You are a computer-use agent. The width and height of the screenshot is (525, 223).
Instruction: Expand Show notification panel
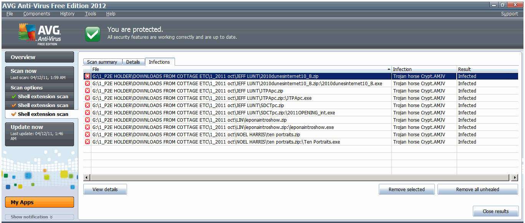40,217
